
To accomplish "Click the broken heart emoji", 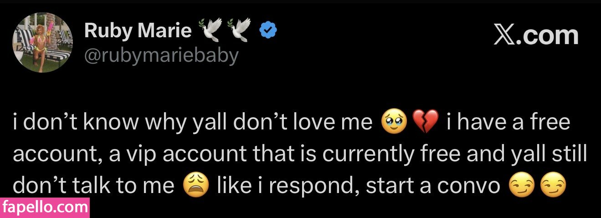I will pyautogui.click(x=424, y=123).
